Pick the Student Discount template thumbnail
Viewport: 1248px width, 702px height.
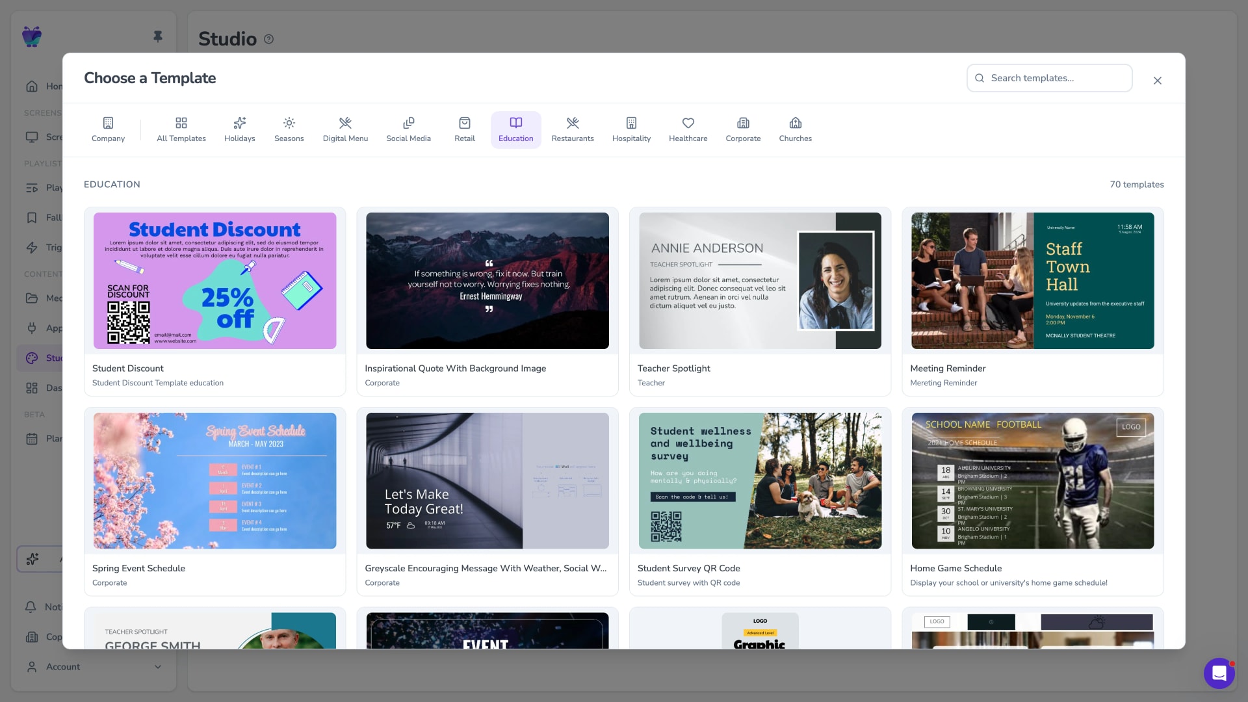[215, 281]
